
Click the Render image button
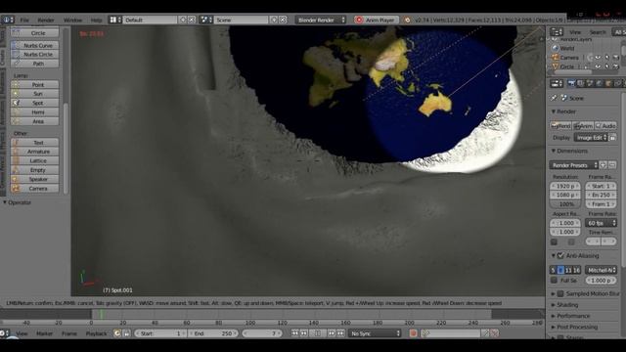[x=560, y=126]
